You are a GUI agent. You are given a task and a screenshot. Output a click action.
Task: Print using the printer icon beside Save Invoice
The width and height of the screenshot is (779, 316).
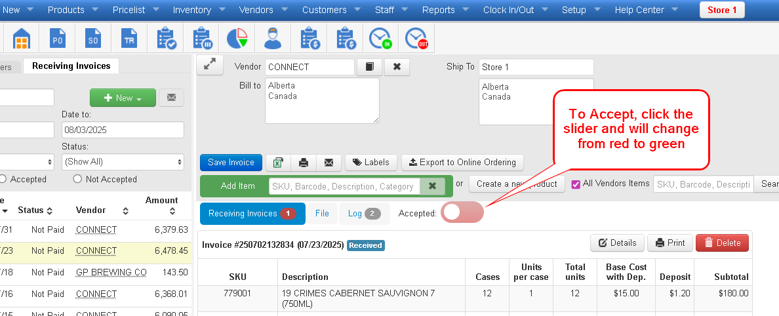(x=304, y=163)
